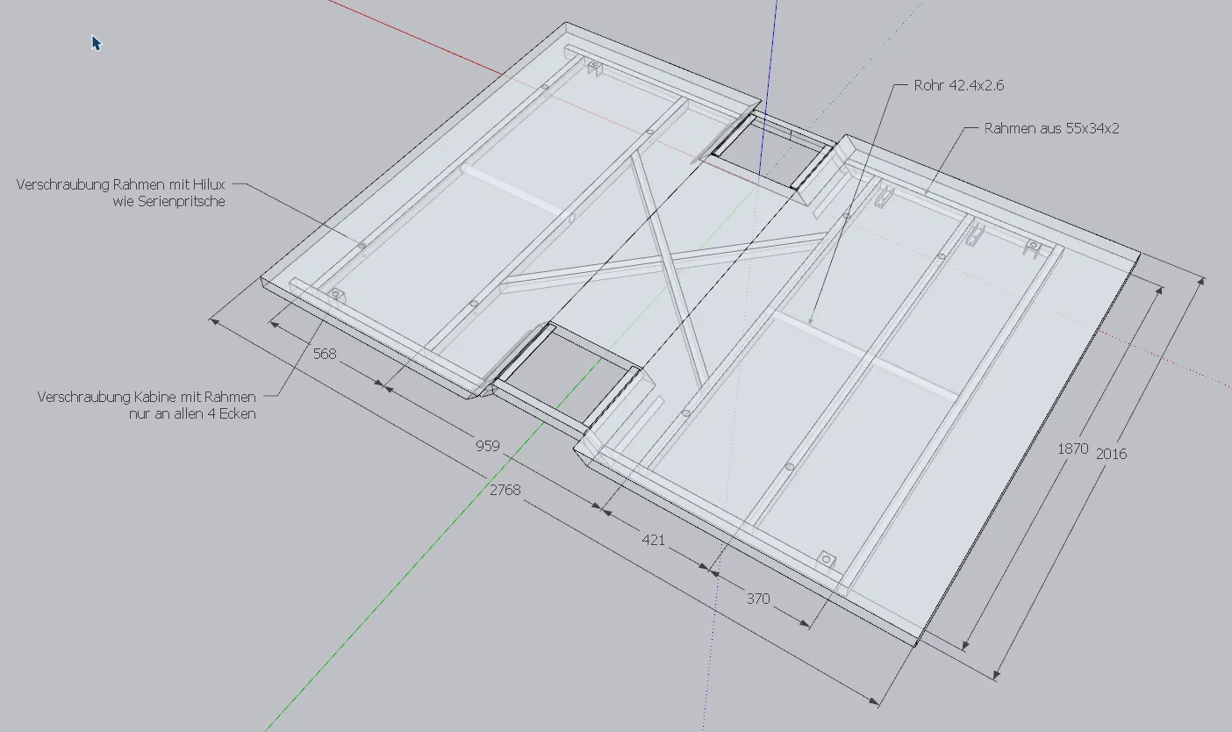Image resolution: width=1232 pixels, height=732 pixels.
Task: Click the mounting bracket at the top-left frame corner
Action: (594, 66)
